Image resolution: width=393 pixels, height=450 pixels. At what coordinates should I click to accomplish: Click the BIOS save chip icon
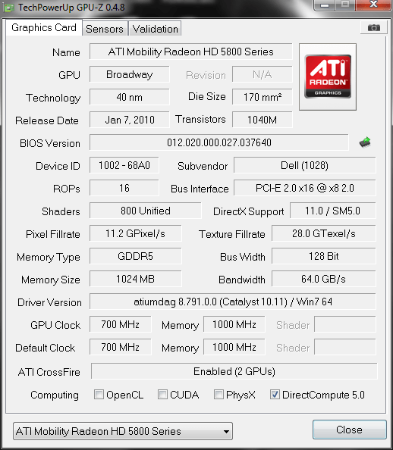(365, 142)
